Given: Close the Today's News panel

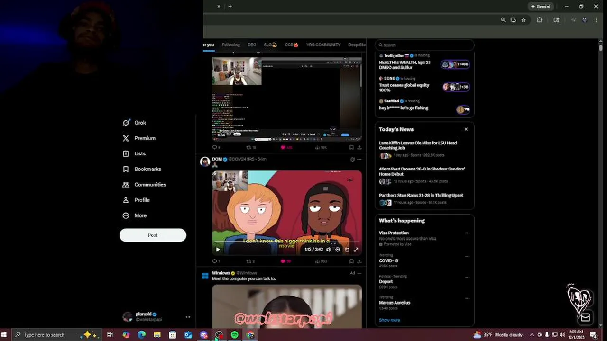Looking at the screenshot, I should coord(466,129).
